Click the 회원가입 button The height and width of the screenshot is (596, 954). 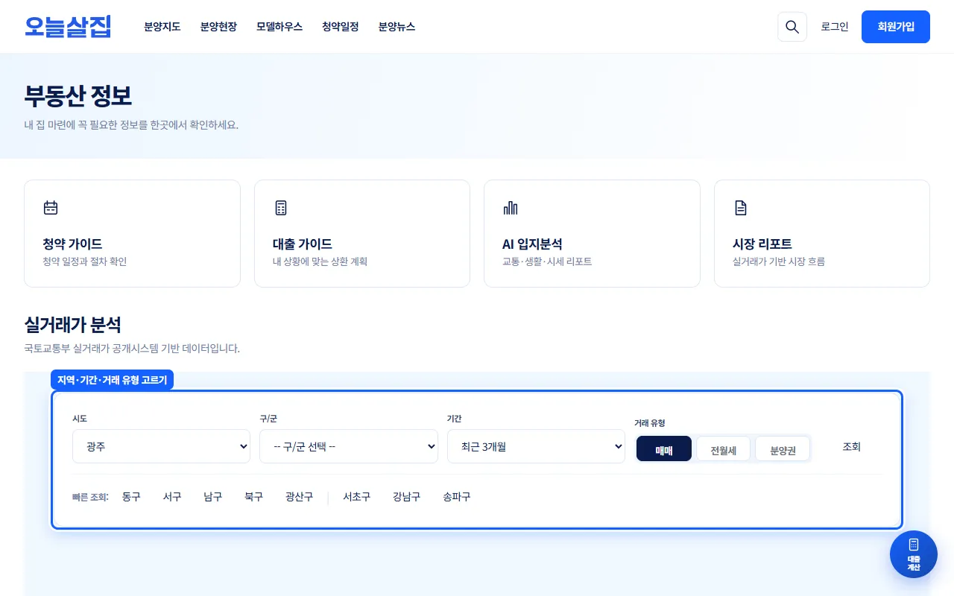pyautogui.click(x=896, y=27)
